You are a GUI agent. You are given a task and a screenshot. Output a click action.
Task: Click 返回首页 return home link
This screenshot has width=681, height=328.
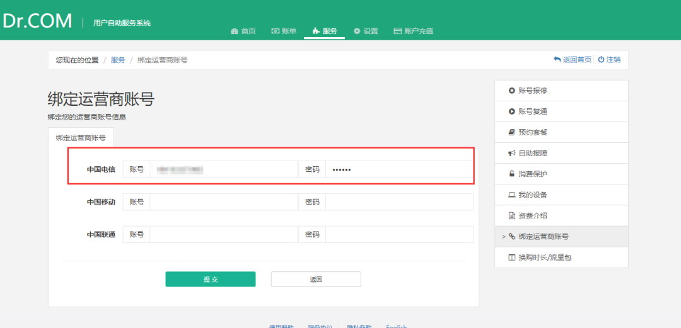pos(573,60)
